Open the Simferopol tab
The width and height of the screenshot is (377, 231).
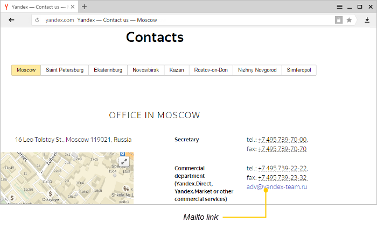tap(299, 70)
